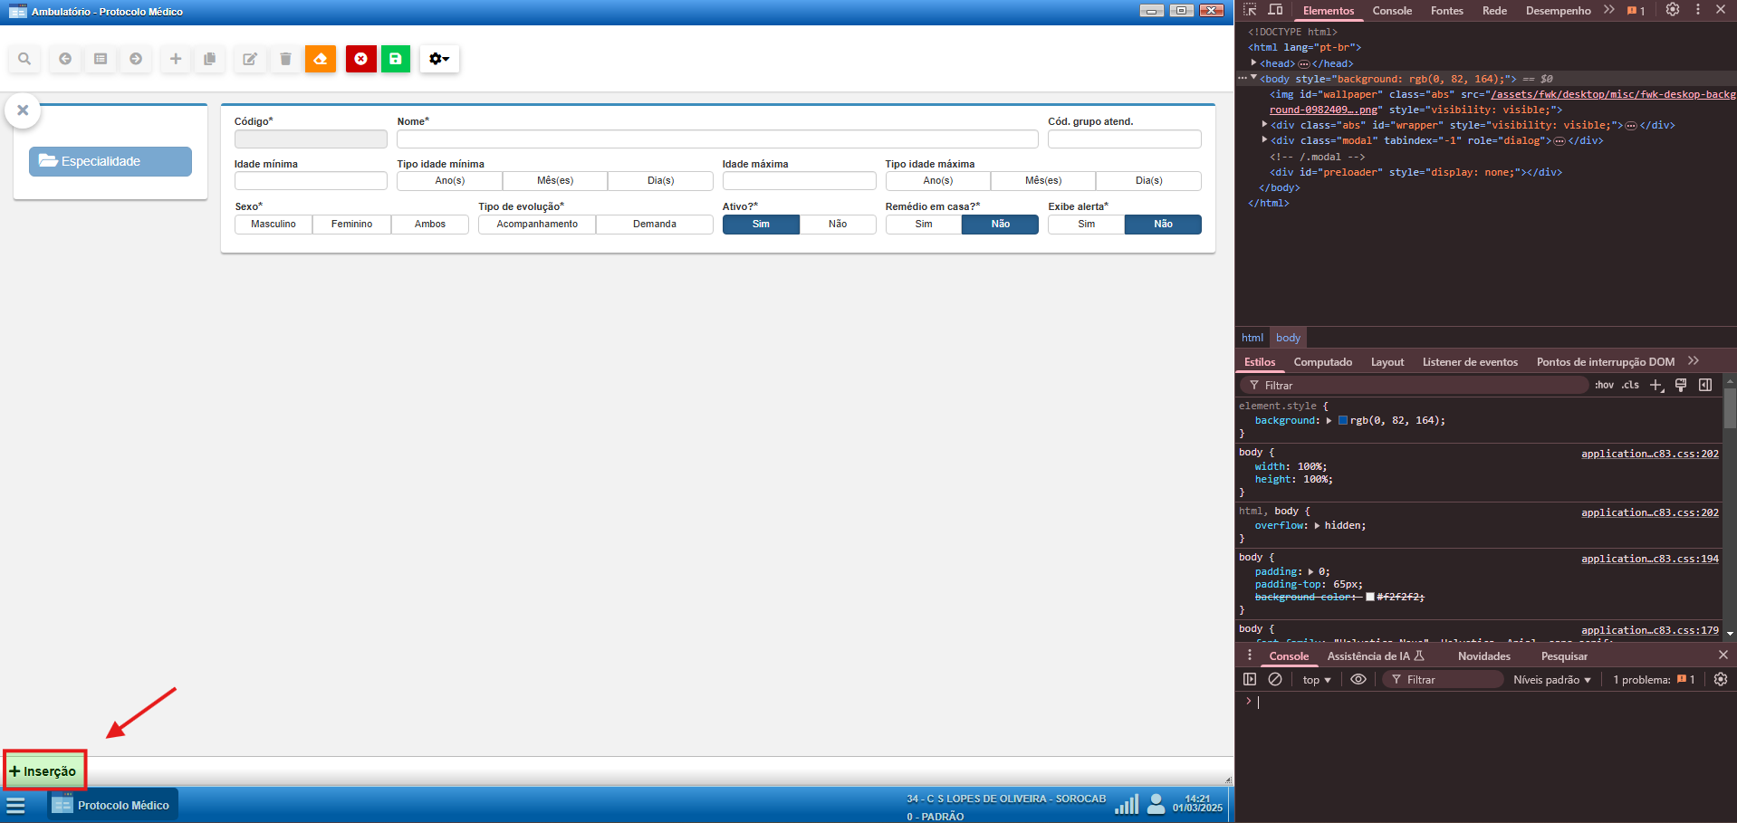Click the magnifier search icon in toolbar
1737x823 pixels.
24,59
